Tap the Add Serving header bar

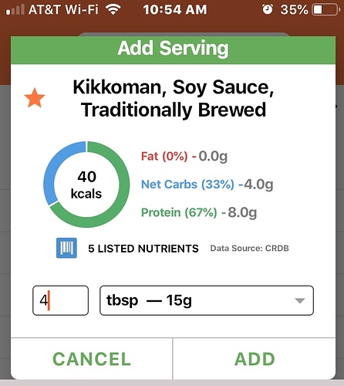173,50
